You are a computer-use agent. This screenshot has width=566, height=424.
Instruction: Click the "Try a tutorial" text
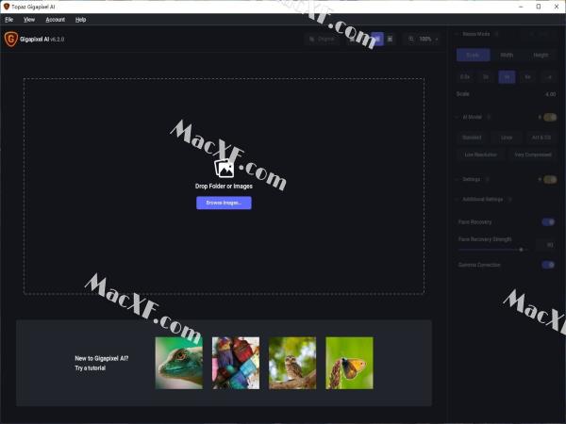91,368
